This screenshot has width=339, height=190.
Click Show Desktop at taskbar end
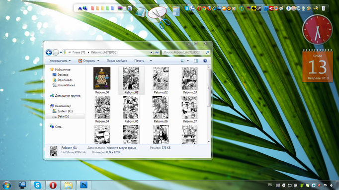click(x=337, y=185)
